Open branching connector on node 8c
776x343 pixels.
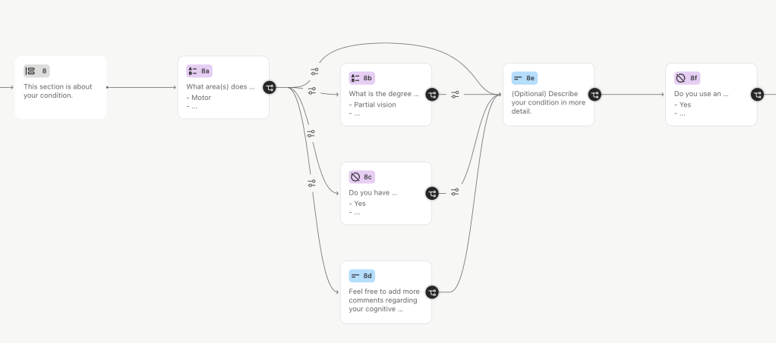click(432, 193)
